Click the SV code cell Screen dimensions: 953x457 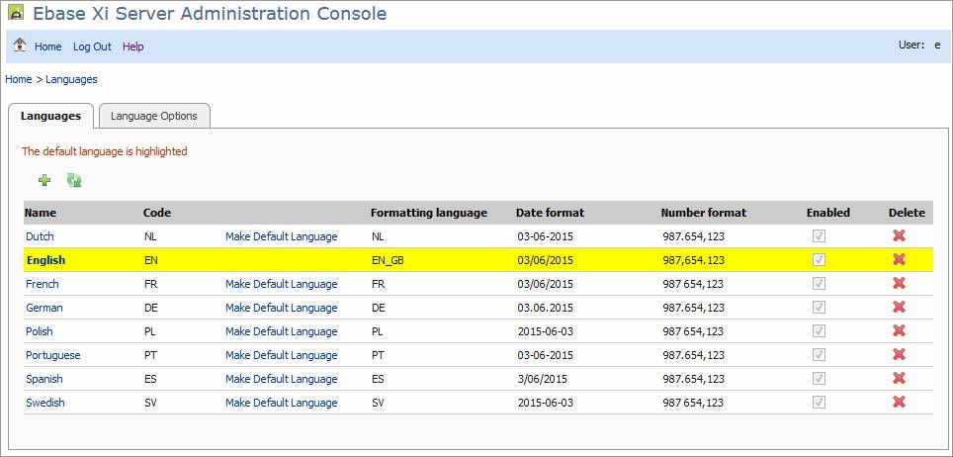click(150, 403)
